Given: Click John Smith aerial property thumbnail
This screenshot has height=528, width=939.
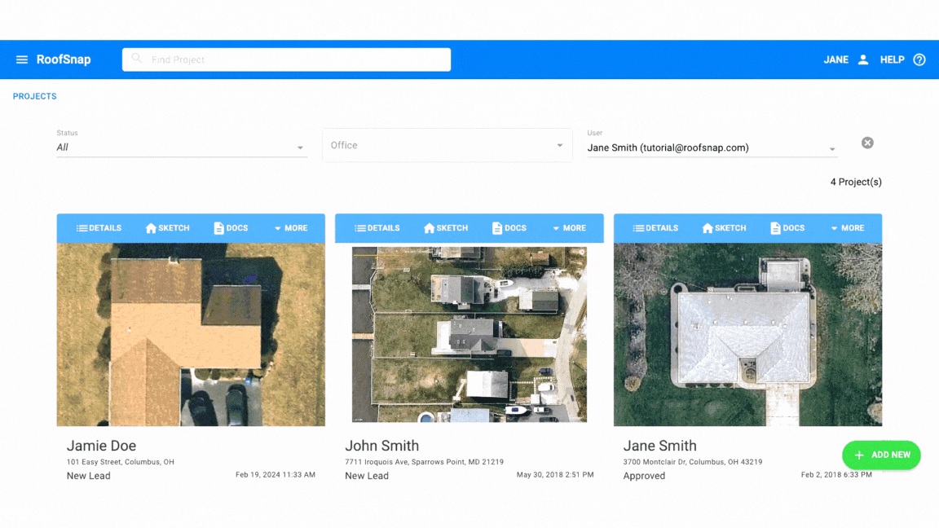Looking at the screenshot, I should 469,335.
